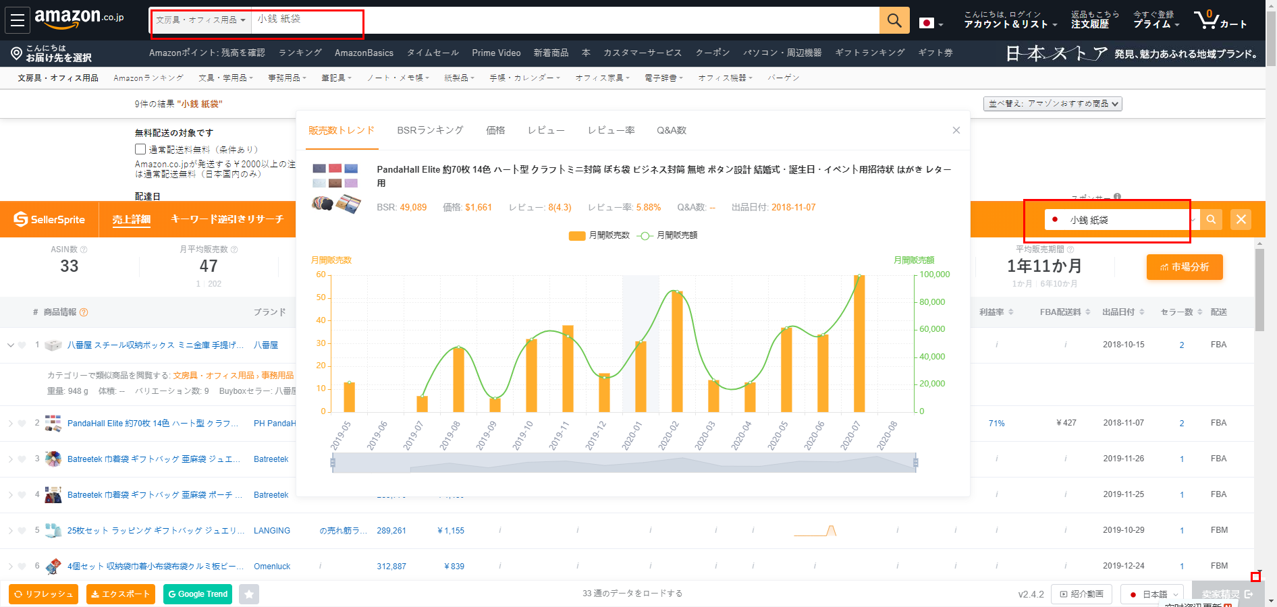
Task: Click the Amazon search text field
Action: 566,20
